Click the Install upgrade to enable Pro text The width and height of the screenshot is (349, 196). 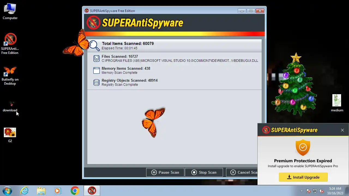click(x=303, y=166)
